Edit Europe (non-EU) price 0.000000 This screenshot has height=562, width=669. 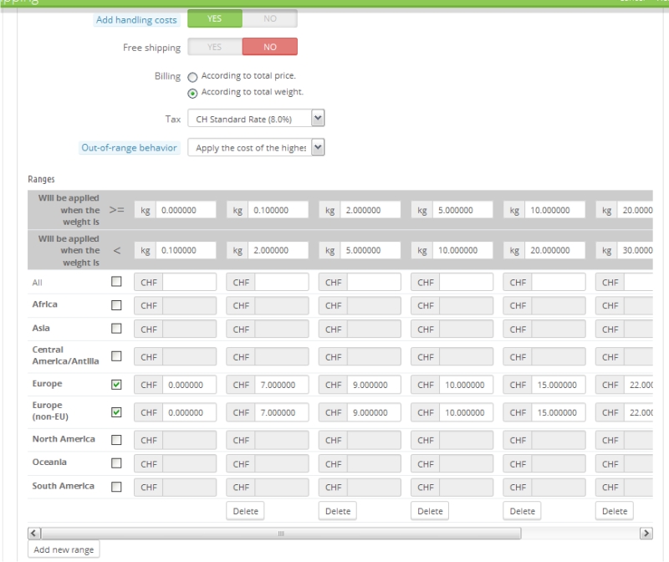(x=190, y=412)
